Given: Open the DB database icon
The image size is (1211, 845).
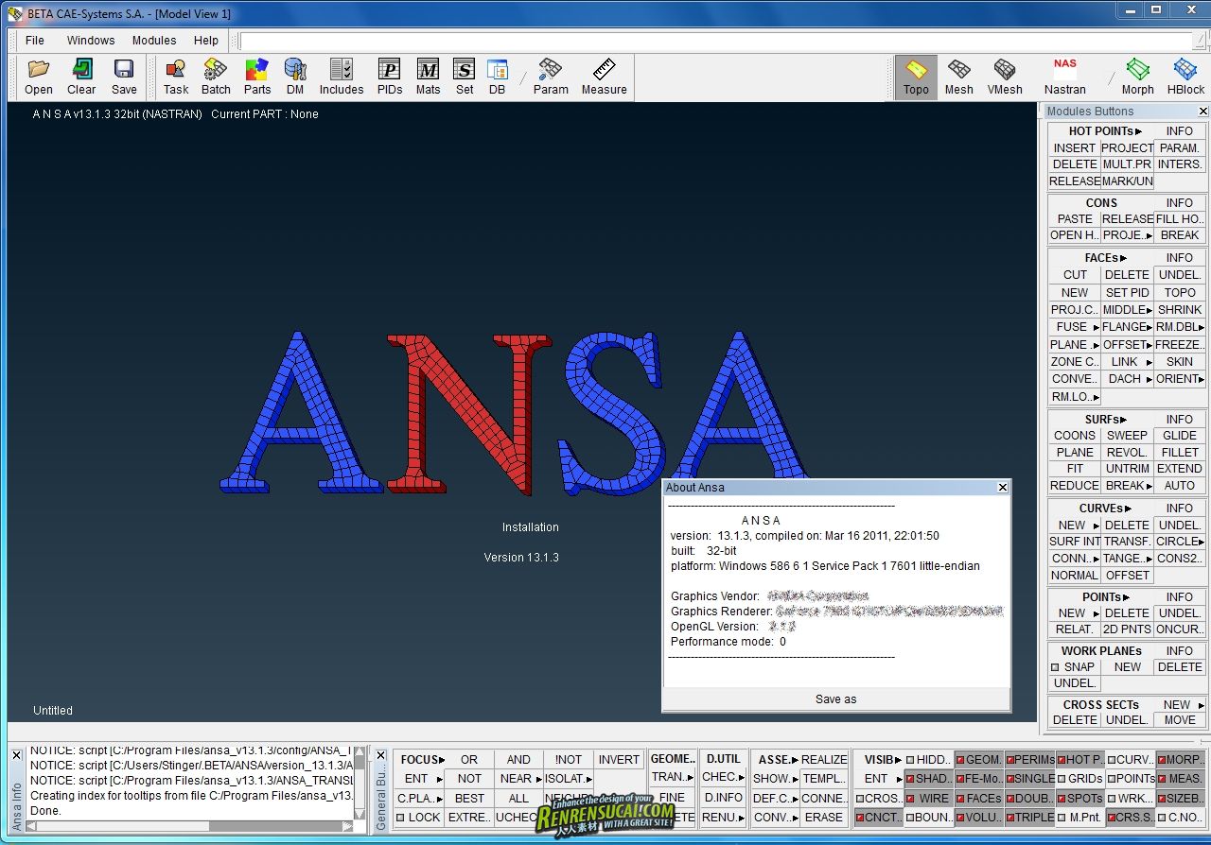Looking at the screenshot, I should (x=497, y=78).
